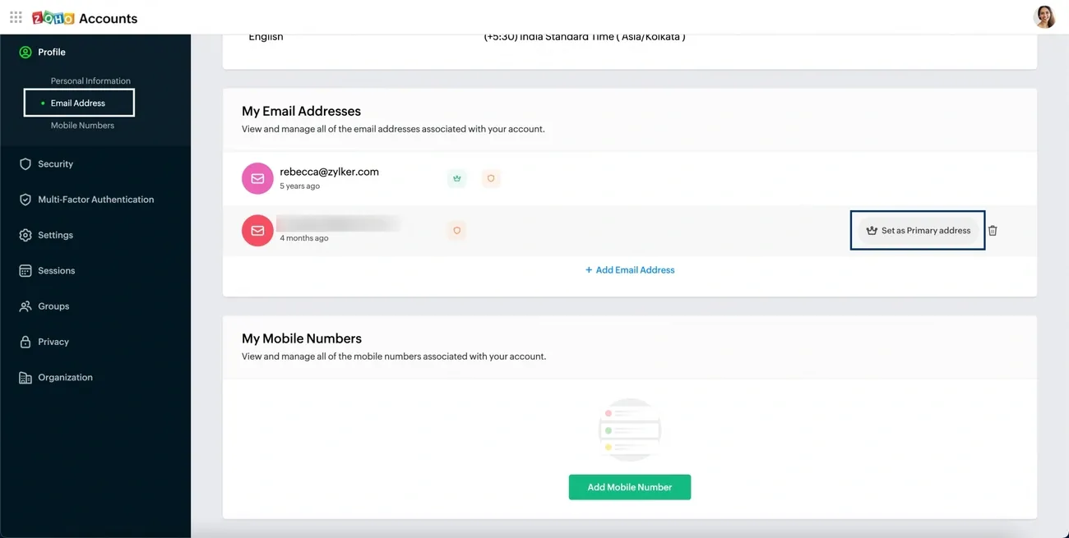
Task: Click the Settings gear in the sidebar
Action: coord(55,235)
